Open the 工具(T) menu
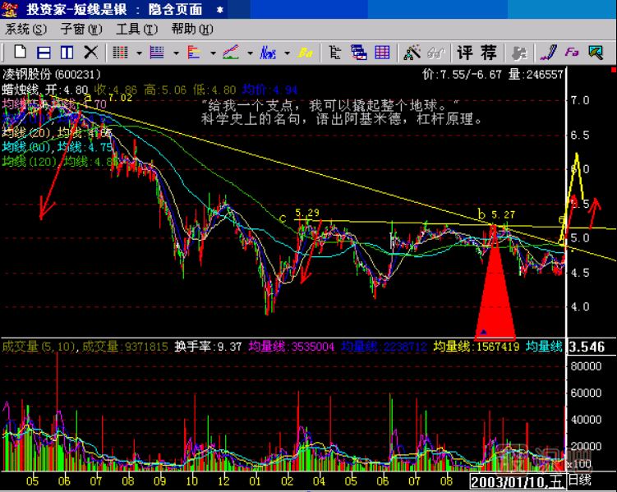Screen dimensions: 617x492 136,30
